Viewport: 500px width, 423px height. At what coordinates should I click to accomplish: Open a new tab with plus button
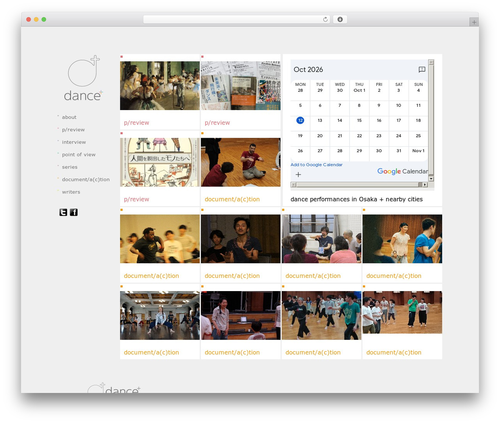pos(474,22)
